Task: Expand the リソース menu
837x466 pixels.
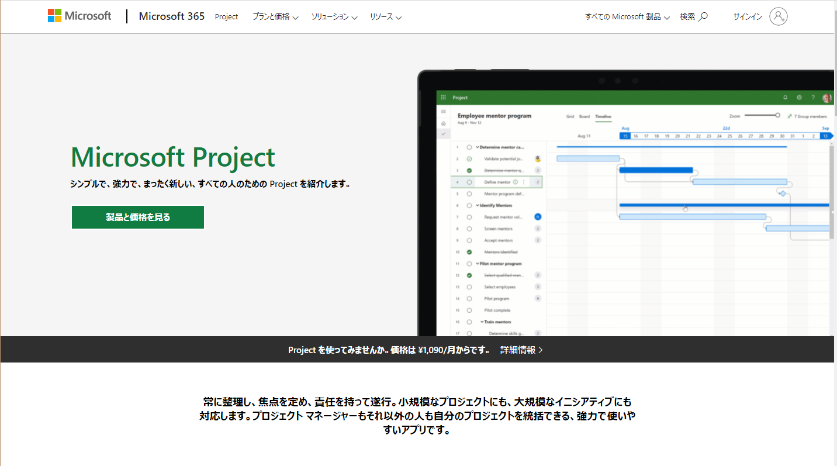Action: [386, 17]
